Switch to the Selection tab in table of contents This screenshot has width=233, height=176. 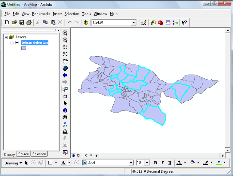(39, 154)
